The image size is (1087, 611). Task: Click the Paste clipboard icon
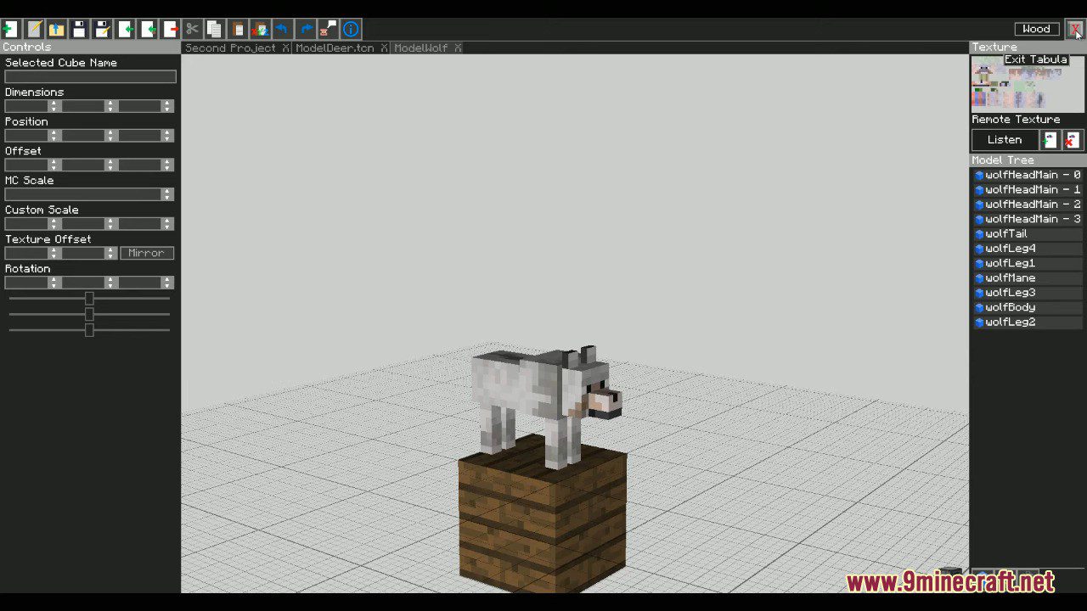click(x=238, y=29)
